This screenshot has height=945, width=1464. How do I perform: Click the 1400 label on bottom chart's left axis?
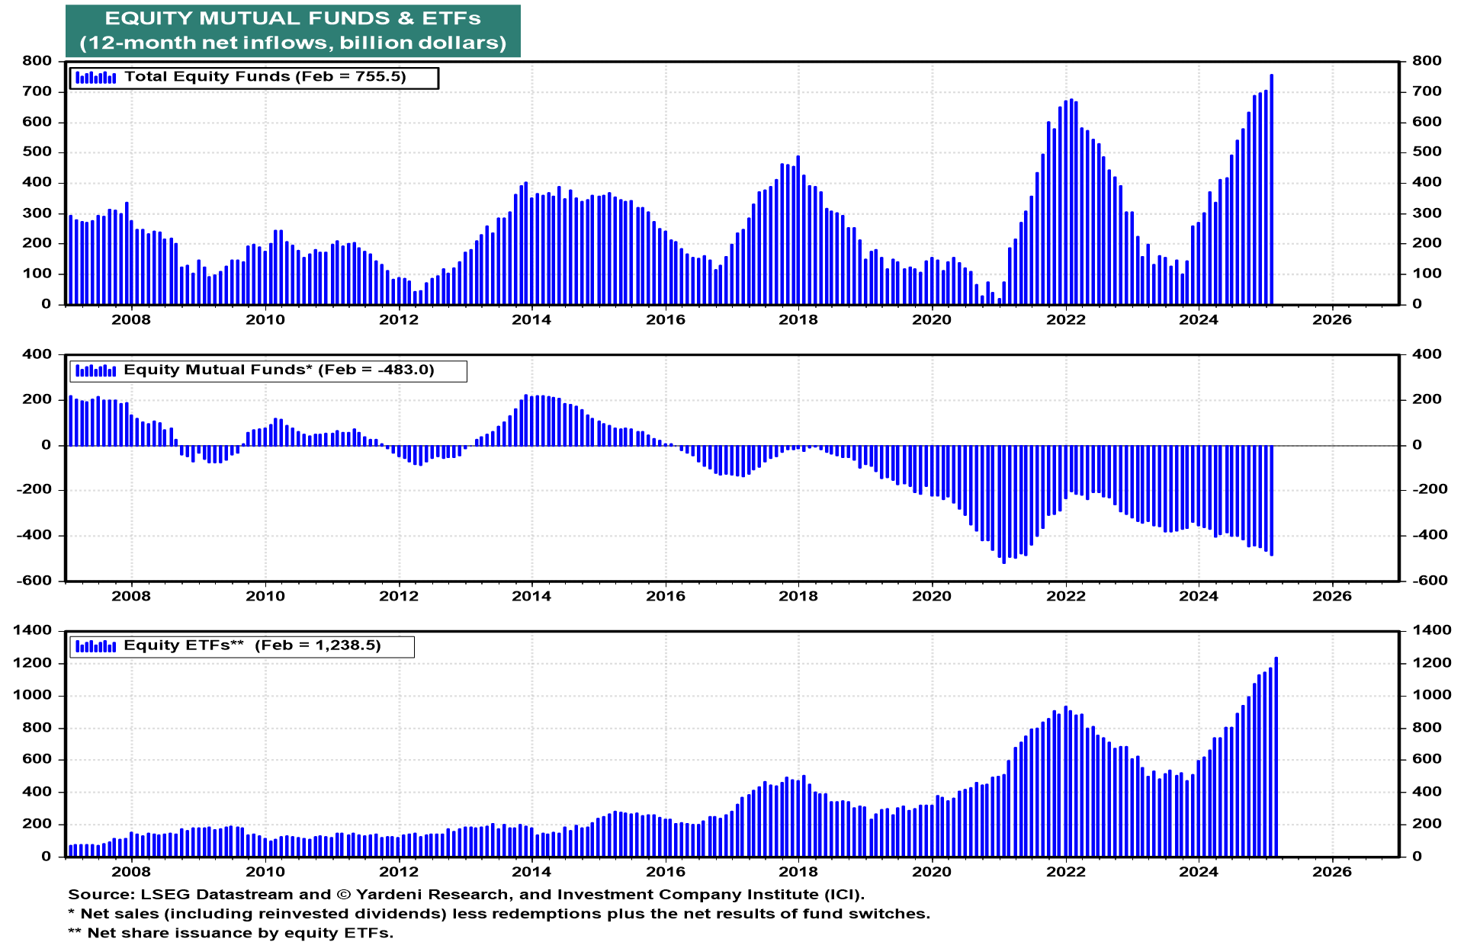click(x=33, y=630)
